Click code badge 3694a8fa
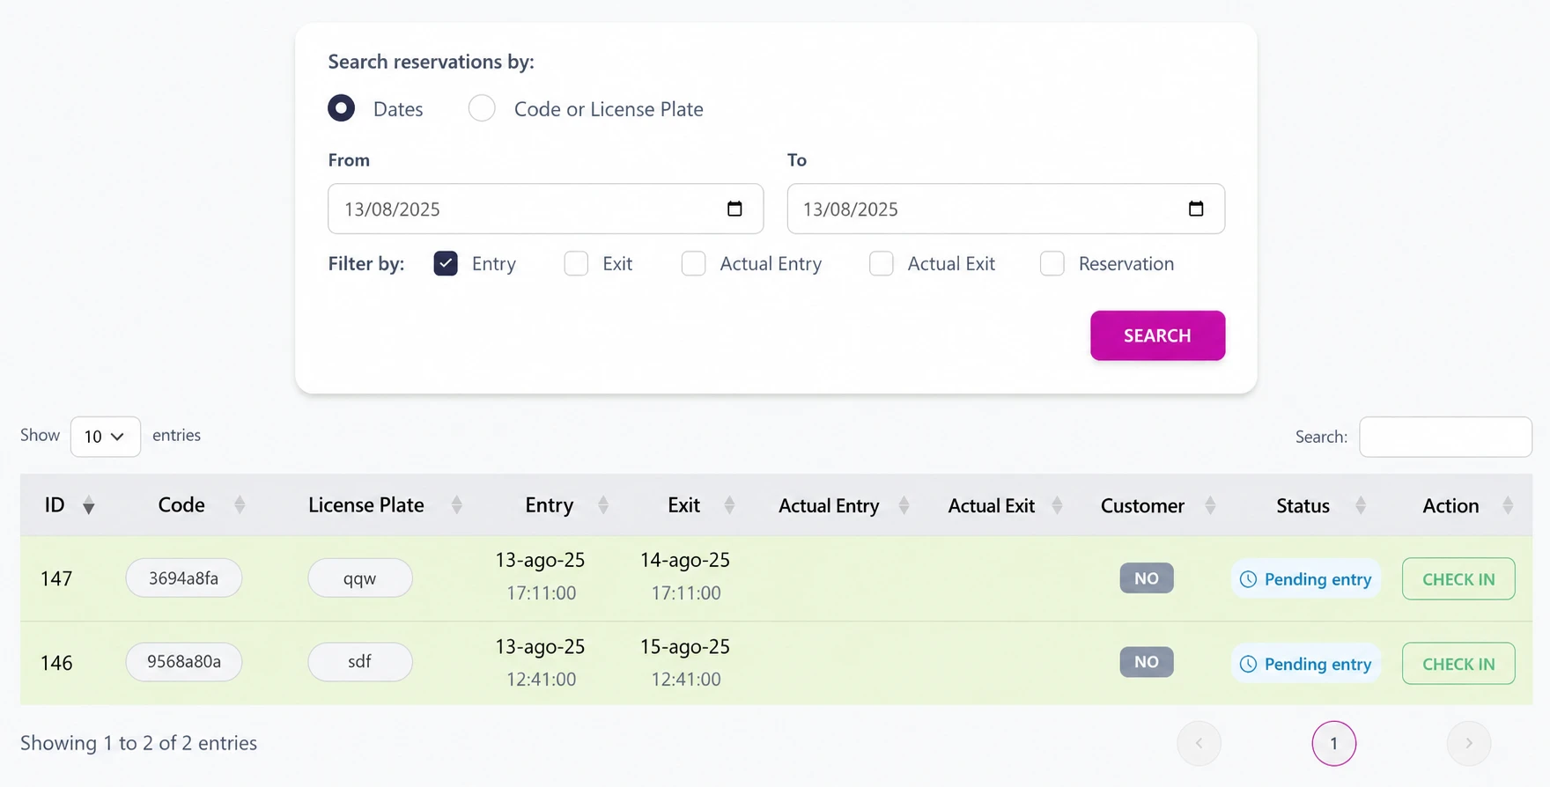Viewport: 1550px width, 787px height. [x=183, y=578]
